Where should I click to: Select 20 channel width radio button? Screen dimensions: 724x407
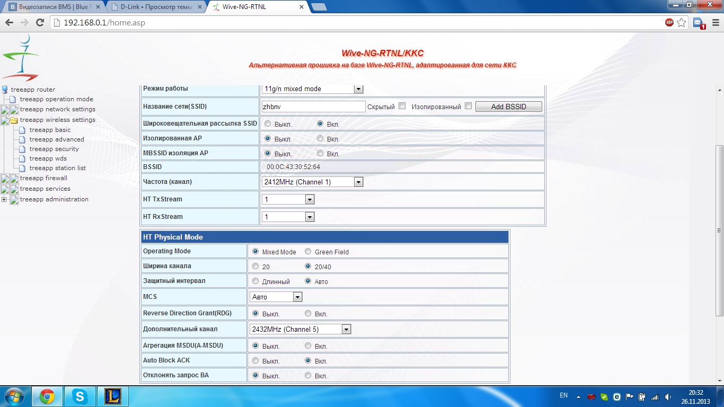point(255,267)
